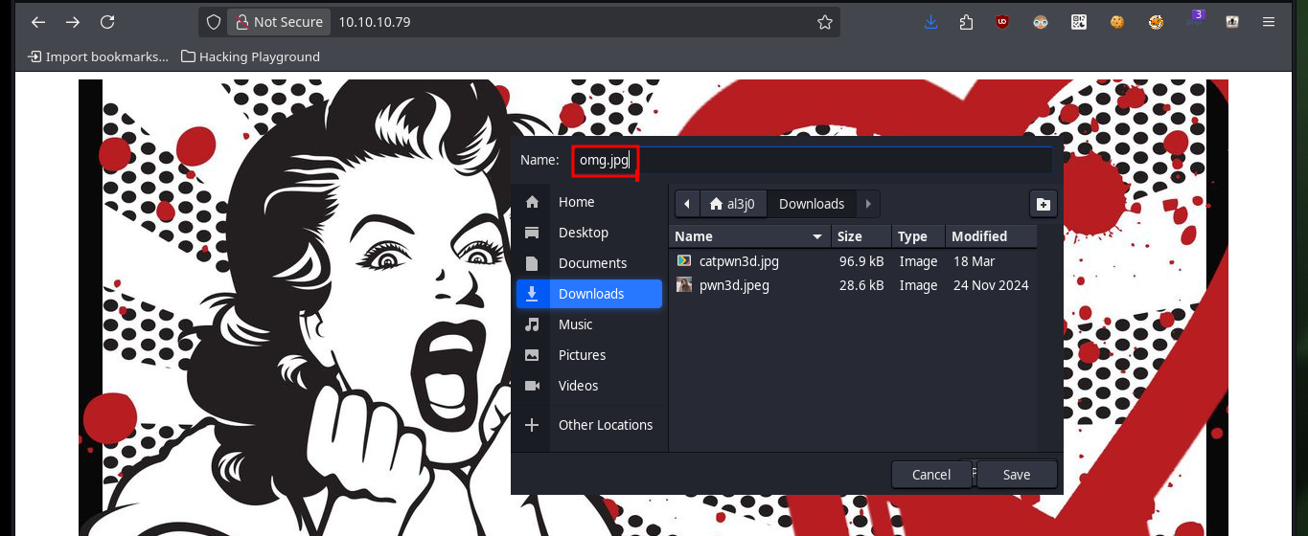Click the Save button
The width and height of the screenshot is (1308, 536).
coord(1016,475)
